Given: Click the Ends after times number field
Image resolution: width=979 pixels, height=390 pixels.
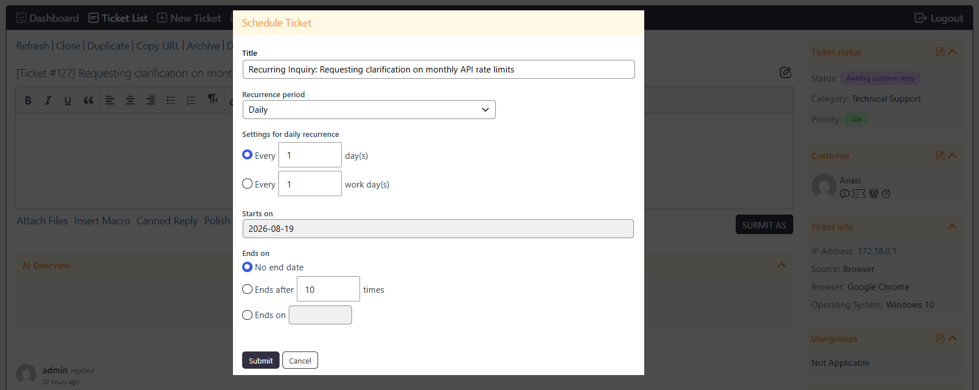Looking at the screenshot, I should coord(328,289).
